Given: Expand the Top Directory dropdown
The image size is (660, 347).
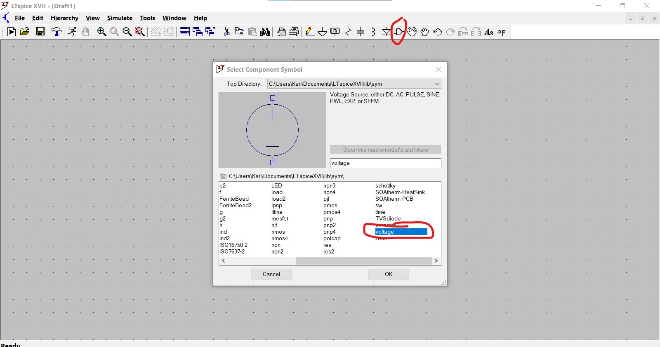Looking at the screenshot, I should pos(437,84).
